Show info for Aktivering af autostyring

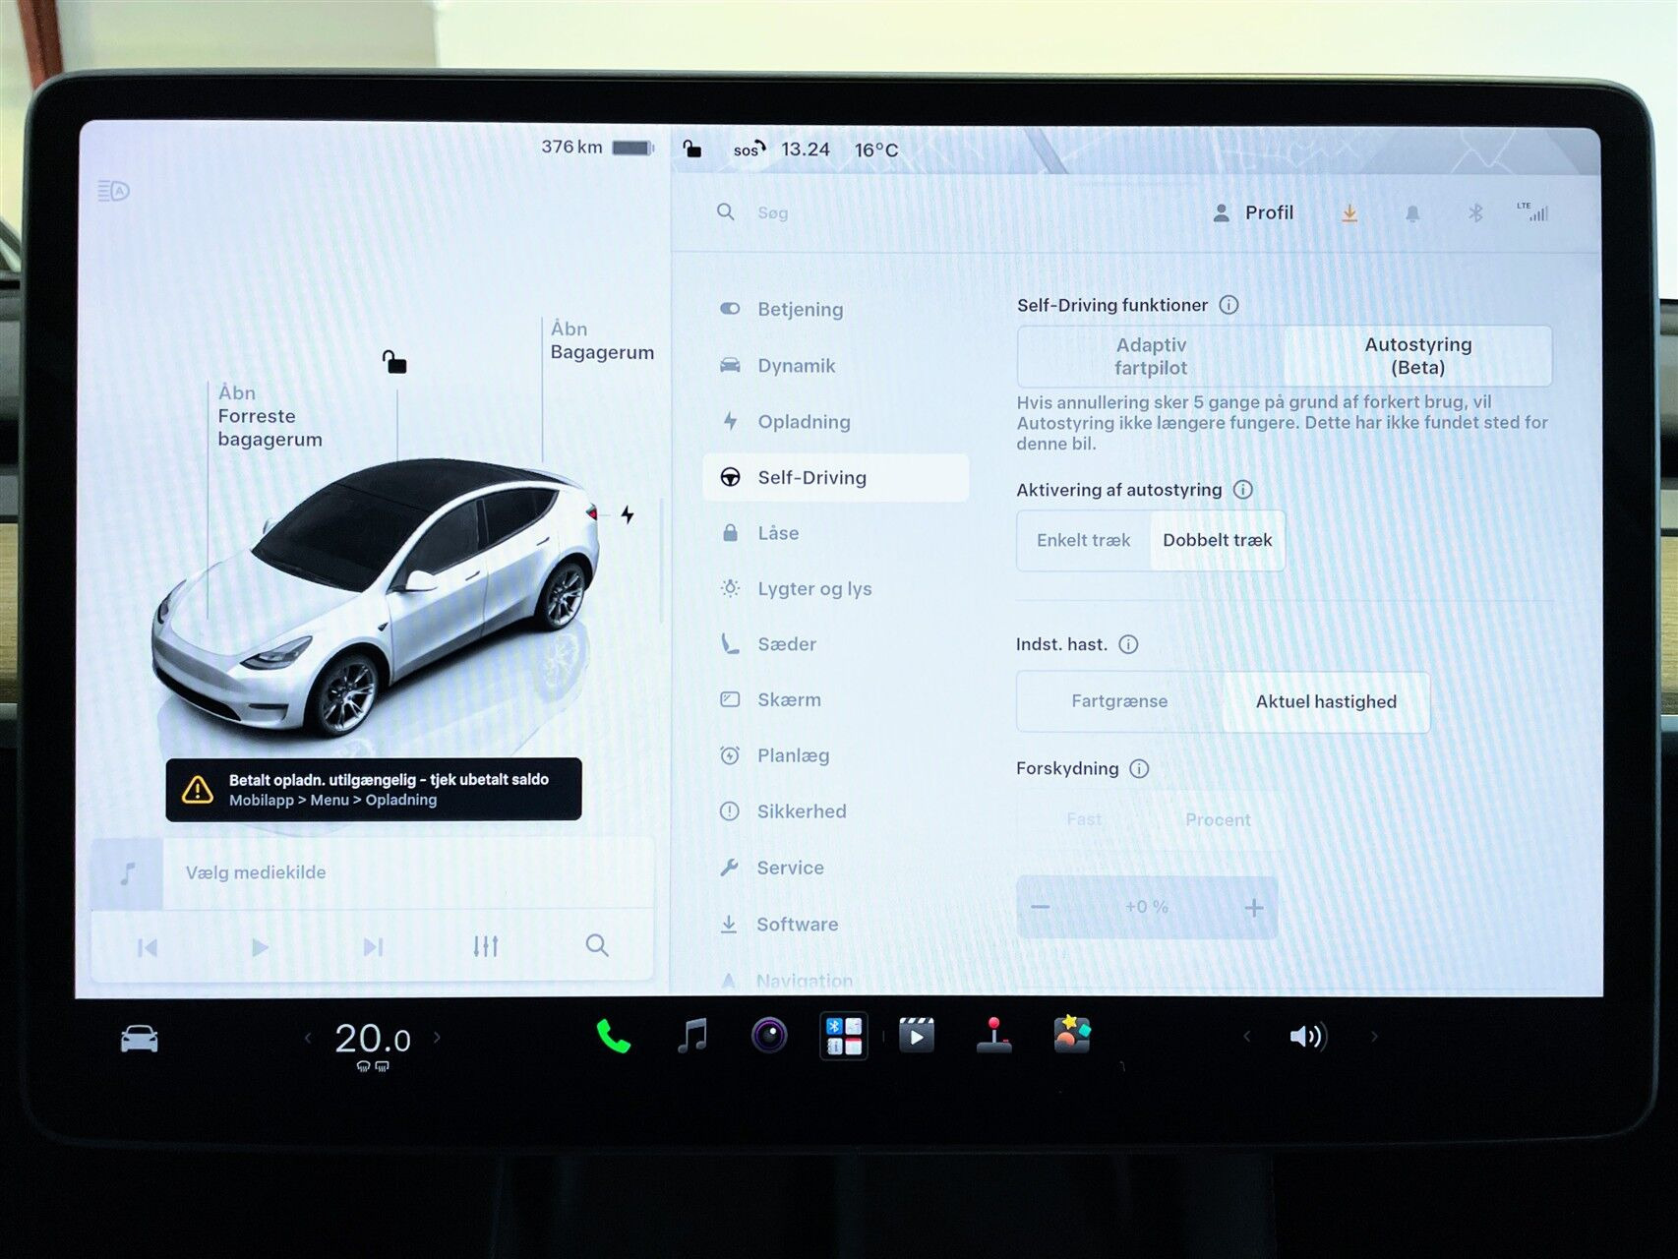(x=1243, y=490)
